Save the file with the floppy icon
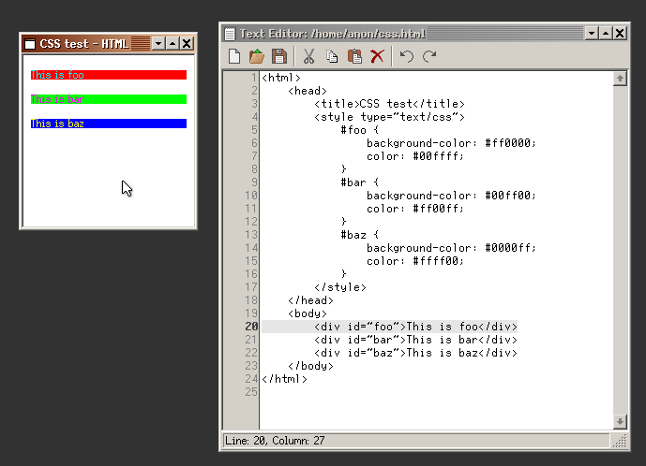 coord(278,56)
